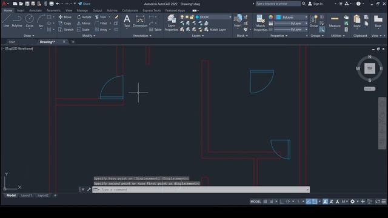This screenshot has width=388, height=218.
Task: Click Sign In
Action: click(x=315, y=4)
